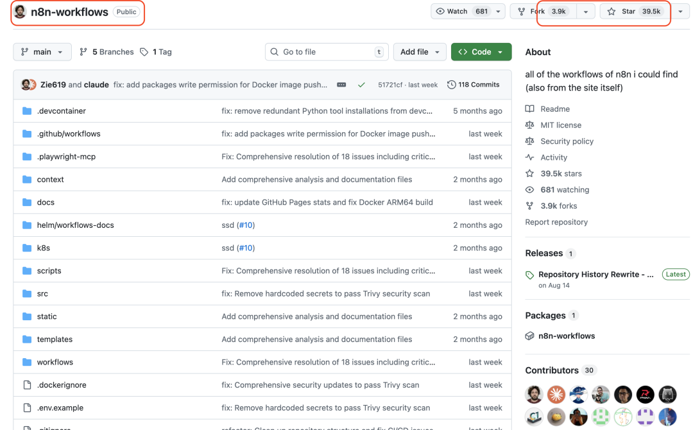This screenshot has height=430, width=693.
Task: Expand commit message ellipsis button
Action: coord(341,85)
